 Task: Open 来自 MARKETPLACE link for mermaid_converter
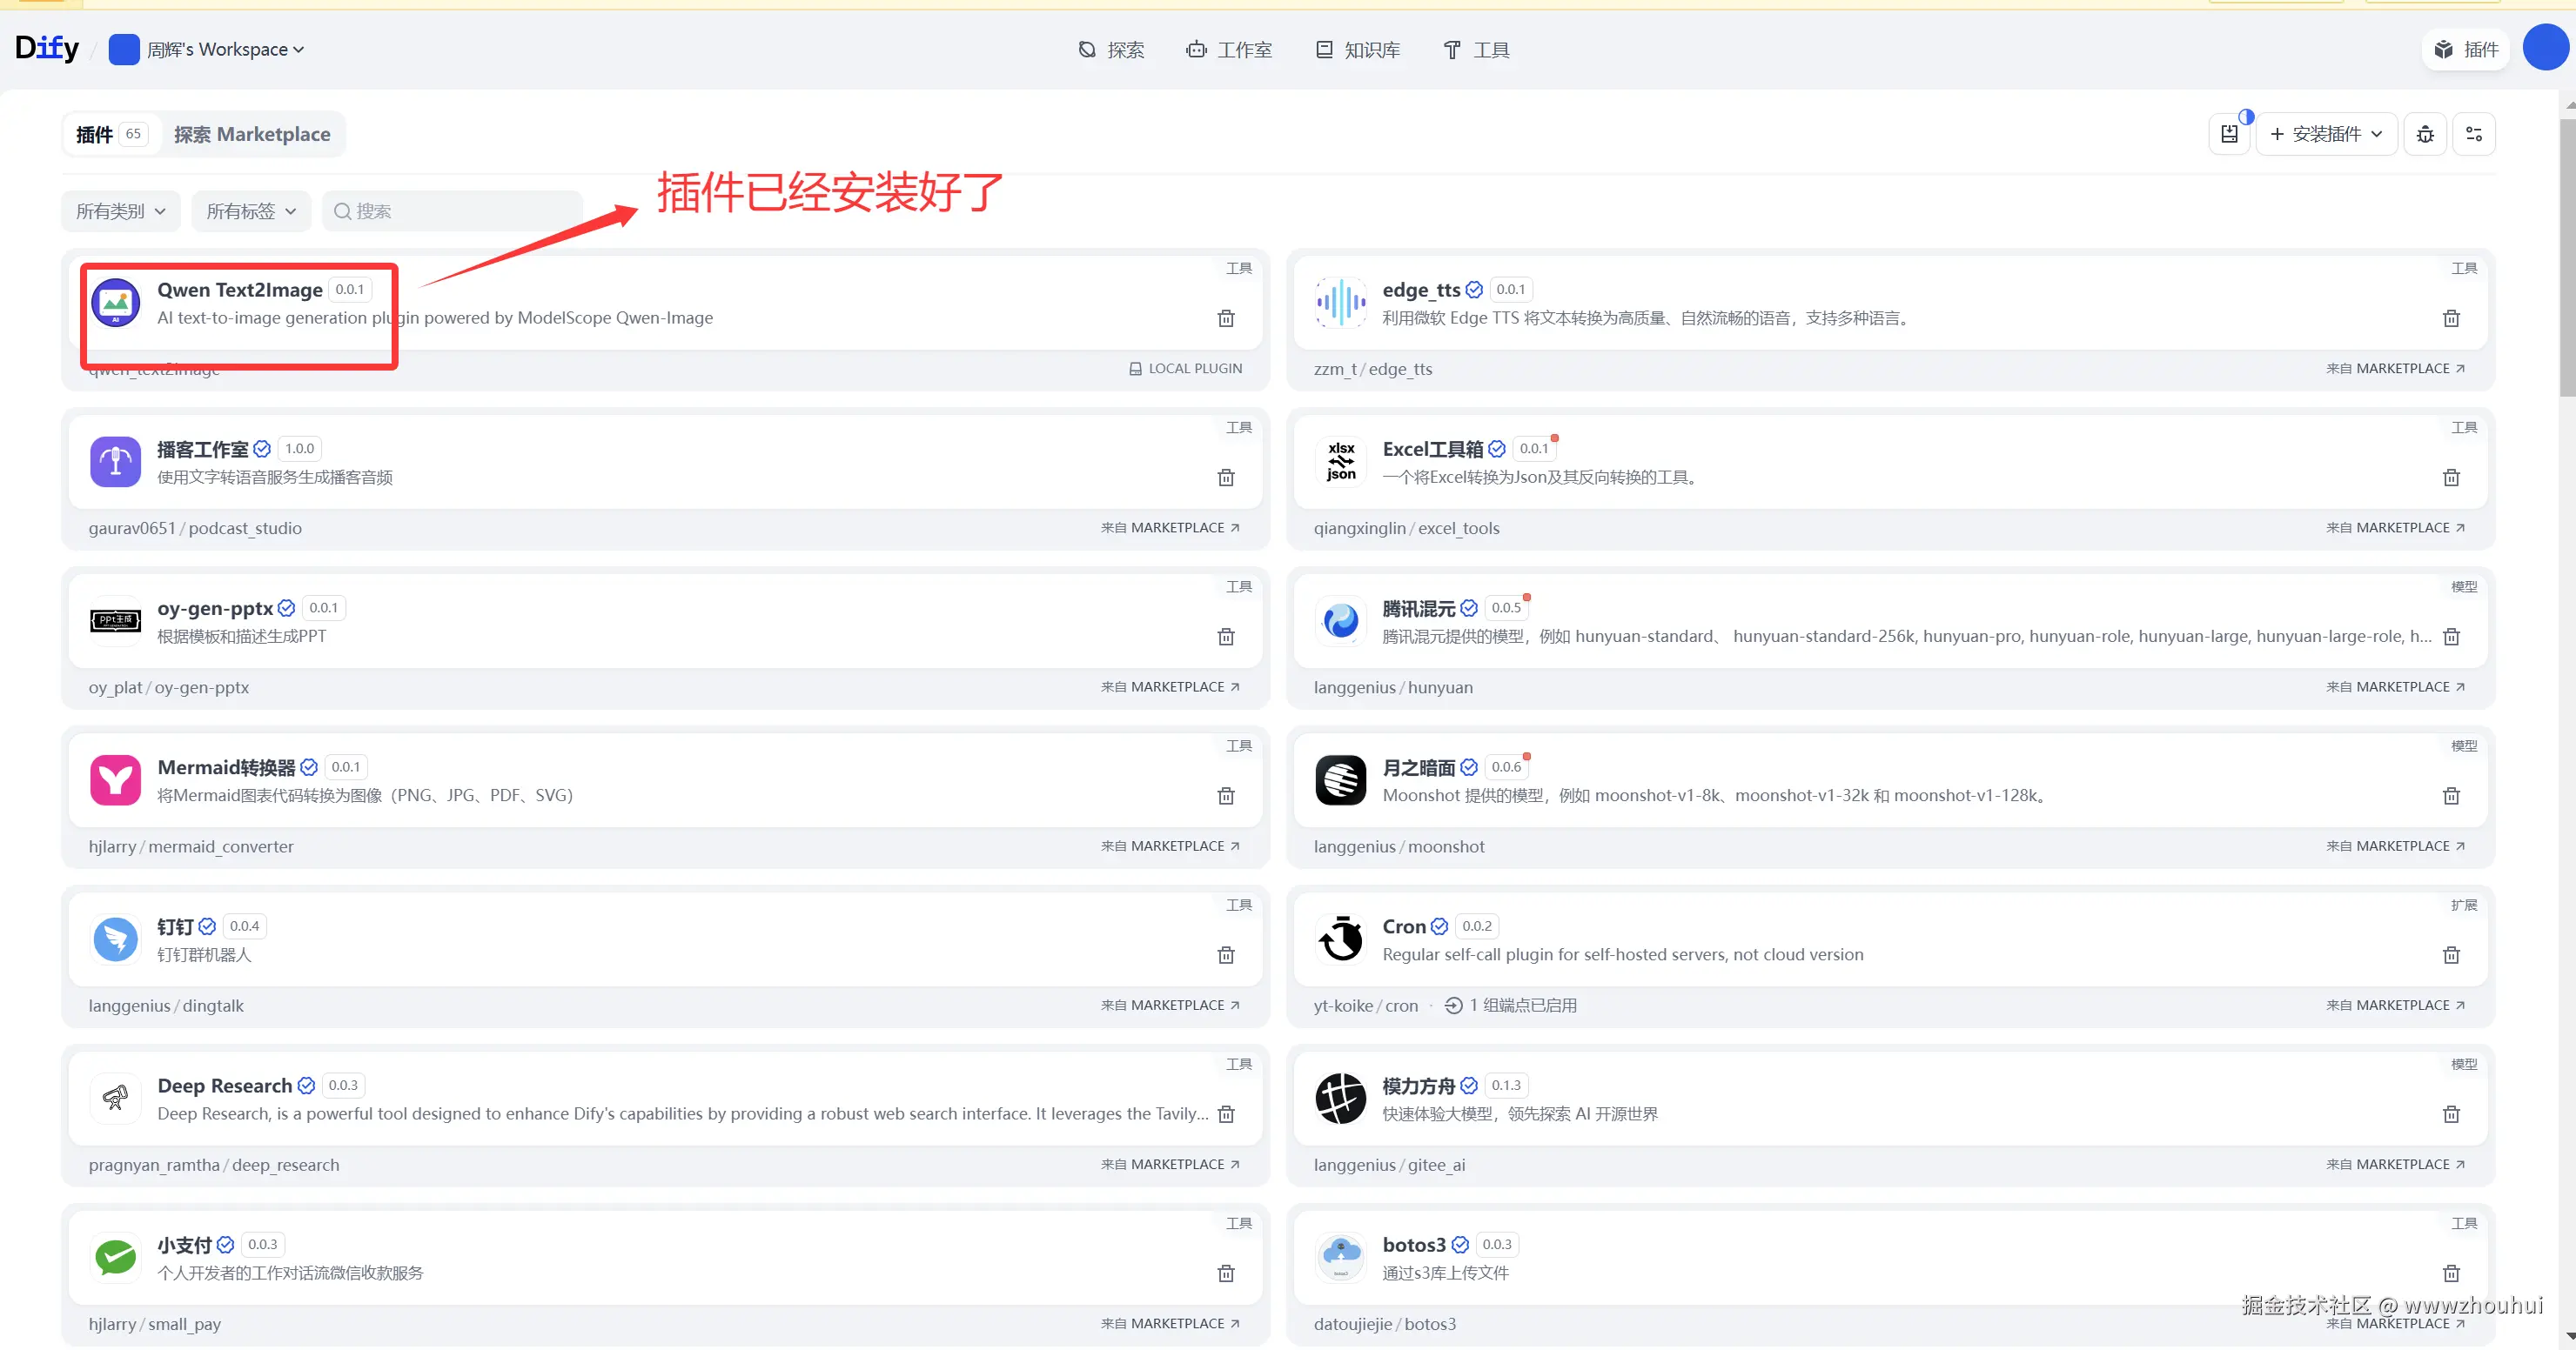tap(1170, 845)
